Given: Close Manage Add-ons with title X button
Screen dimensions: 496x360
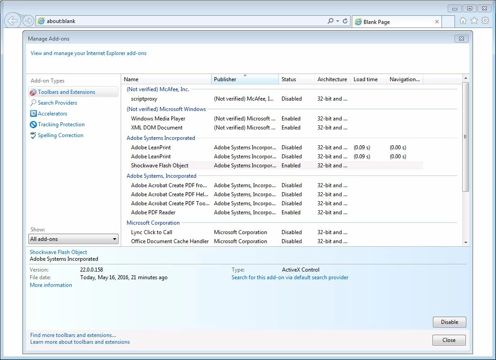Looking at the screenshot, I should [461, 39].
